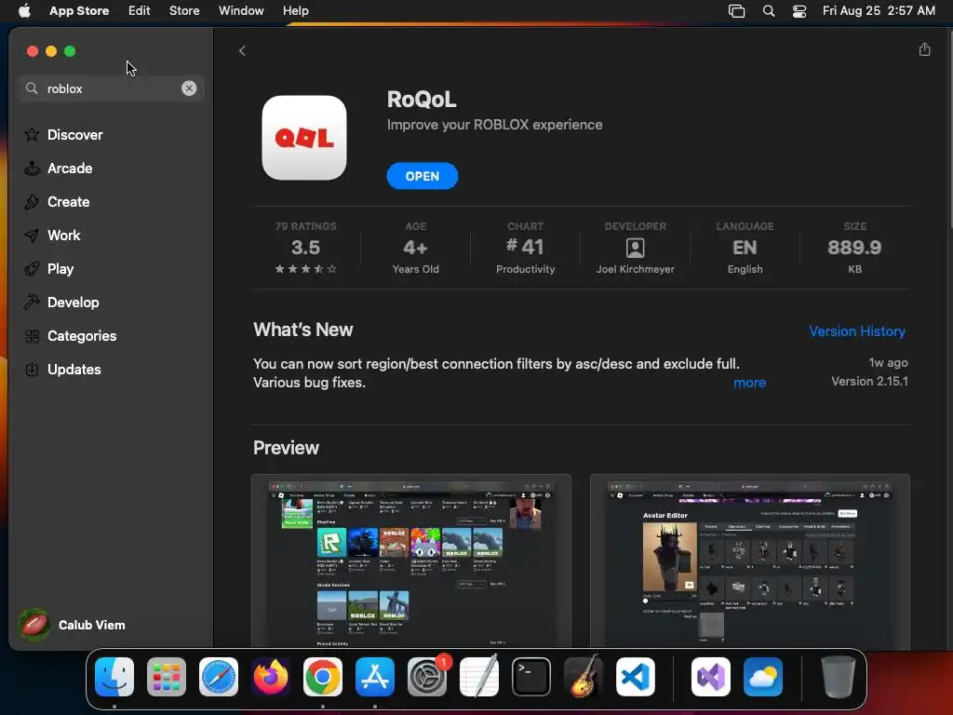Viewport: 953px width, 715px height.
Task: Open the Edit menu
Action: [140, 10]
